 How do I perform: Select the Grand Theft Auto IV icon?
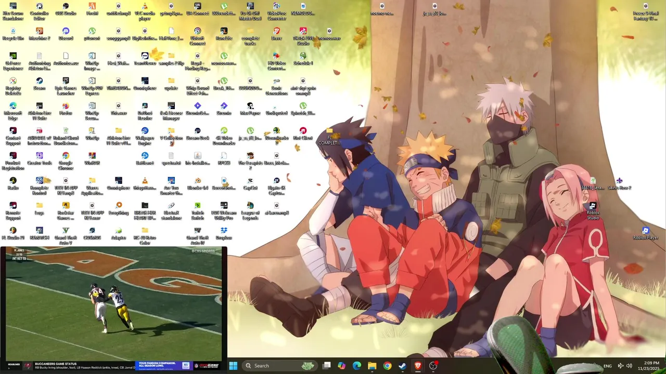click(197, 236)
